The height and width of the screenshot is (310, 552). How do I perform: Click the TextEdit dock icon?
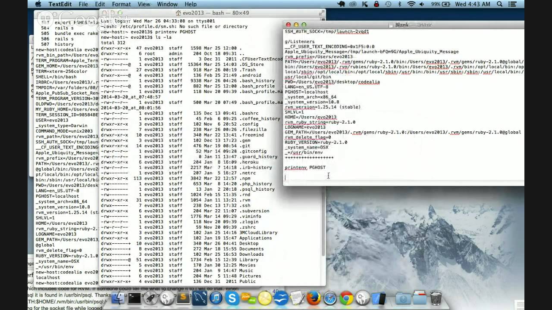(x=298, y=298)
